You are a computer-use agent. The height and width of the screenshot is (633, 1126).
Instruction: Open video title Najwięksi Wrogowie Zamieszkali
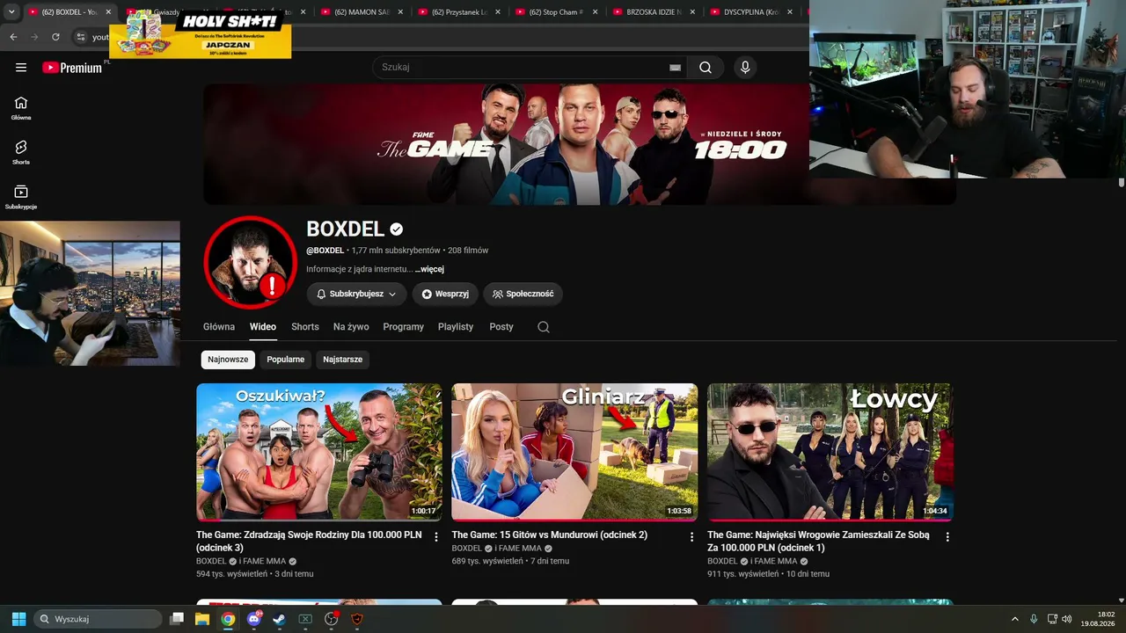point(818,541)
